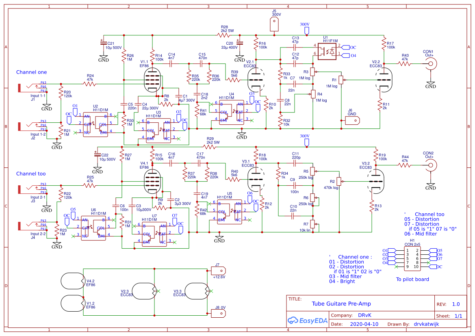This screenshot has height=336, width=475.
Task: Click the To pilot board label
Action: click(x=412, y=279)
